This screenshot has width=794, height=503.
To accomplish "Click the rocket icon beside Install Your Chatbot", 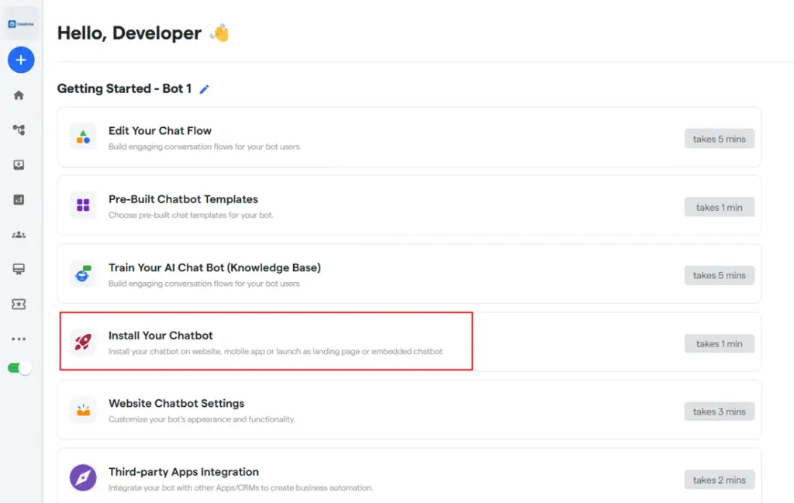I will pyautogui.click(x=83, y=340).
